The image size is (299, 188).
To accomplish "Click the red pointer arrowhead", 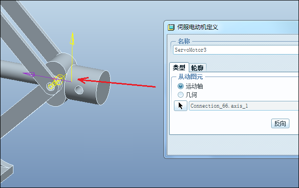I will pos(83,80).
